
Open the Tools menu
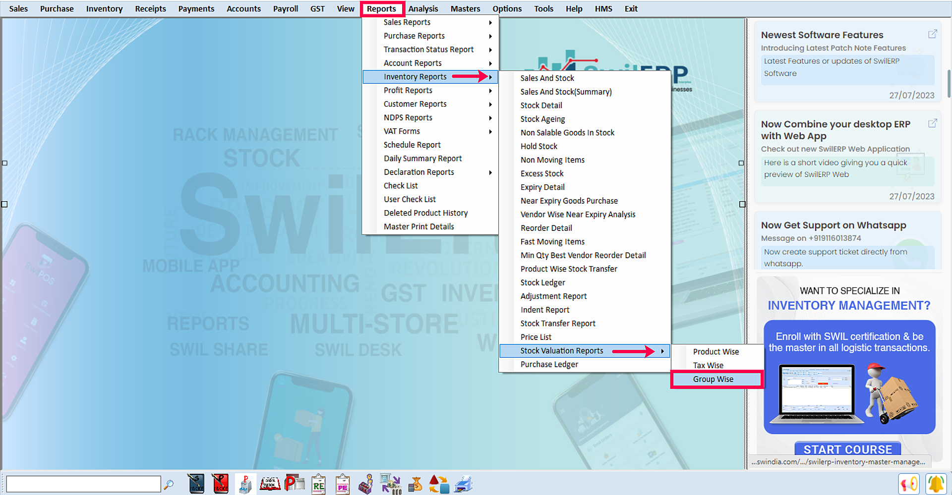543,9
